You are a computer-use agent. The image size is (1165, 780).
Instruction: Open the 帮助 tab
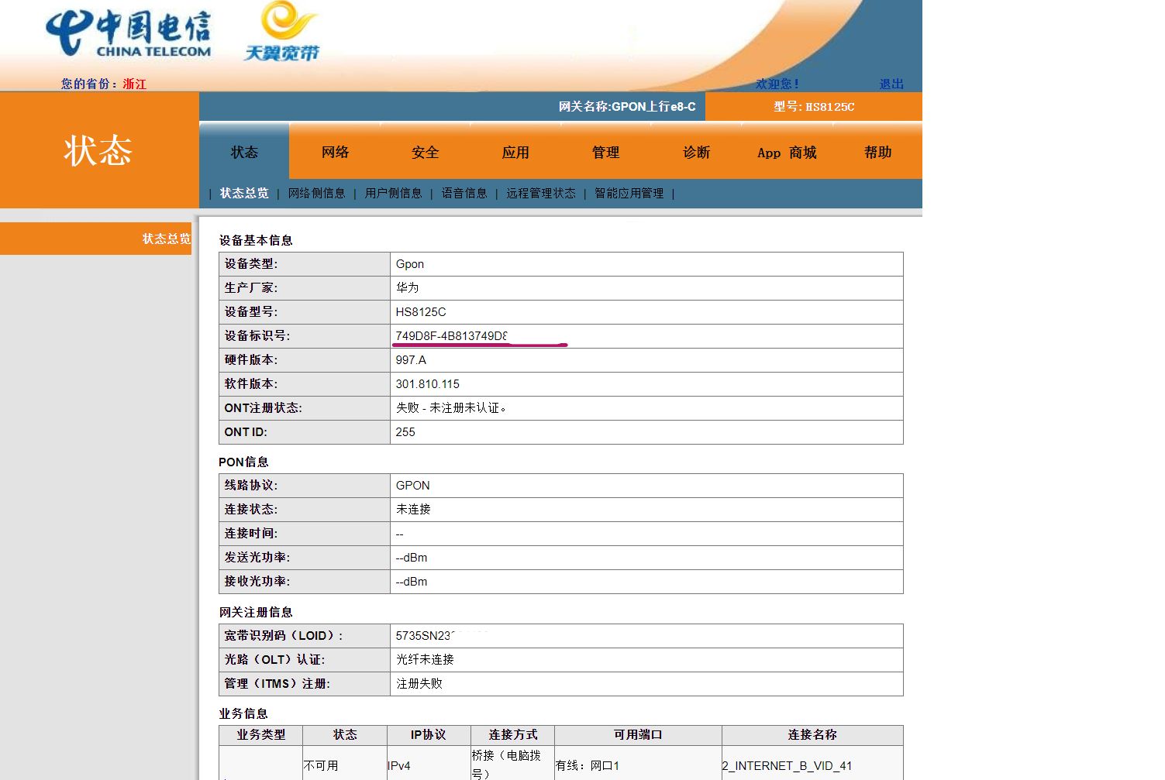click(x=877, y=153)
